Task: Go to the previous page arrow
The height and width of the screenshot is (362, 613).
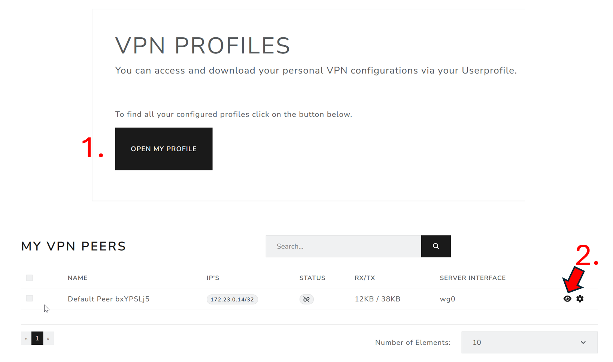Action: [x=26, y=338]
